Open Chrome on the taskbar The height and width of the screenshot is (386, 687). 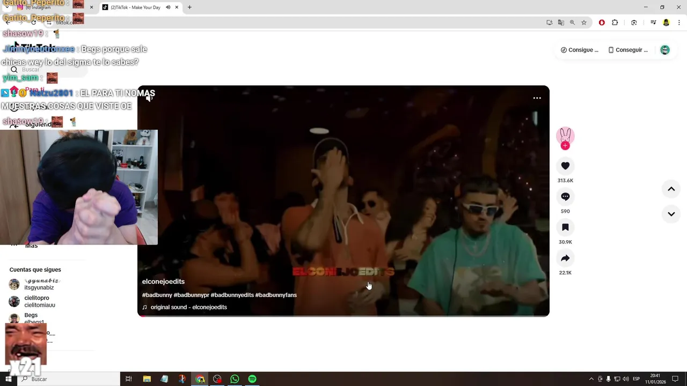click(200, 379)
